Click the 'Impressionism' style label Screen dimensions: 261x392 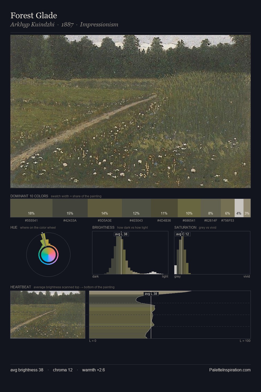pos(99,25)
